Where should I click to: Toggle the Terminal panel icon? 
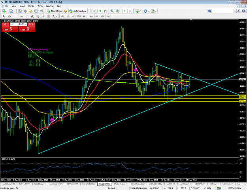tap(36, 11)
